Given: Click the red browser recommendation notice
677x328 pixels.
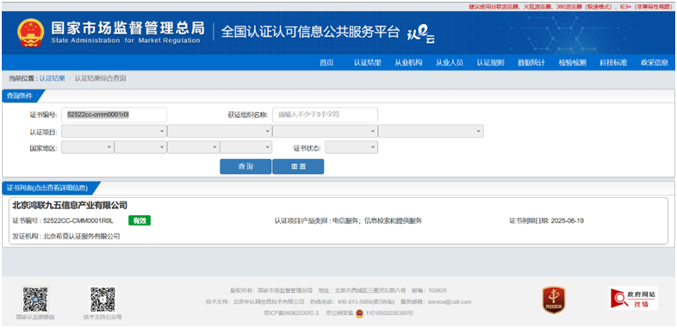Looking at the screenshot, I should click(572, 7).
